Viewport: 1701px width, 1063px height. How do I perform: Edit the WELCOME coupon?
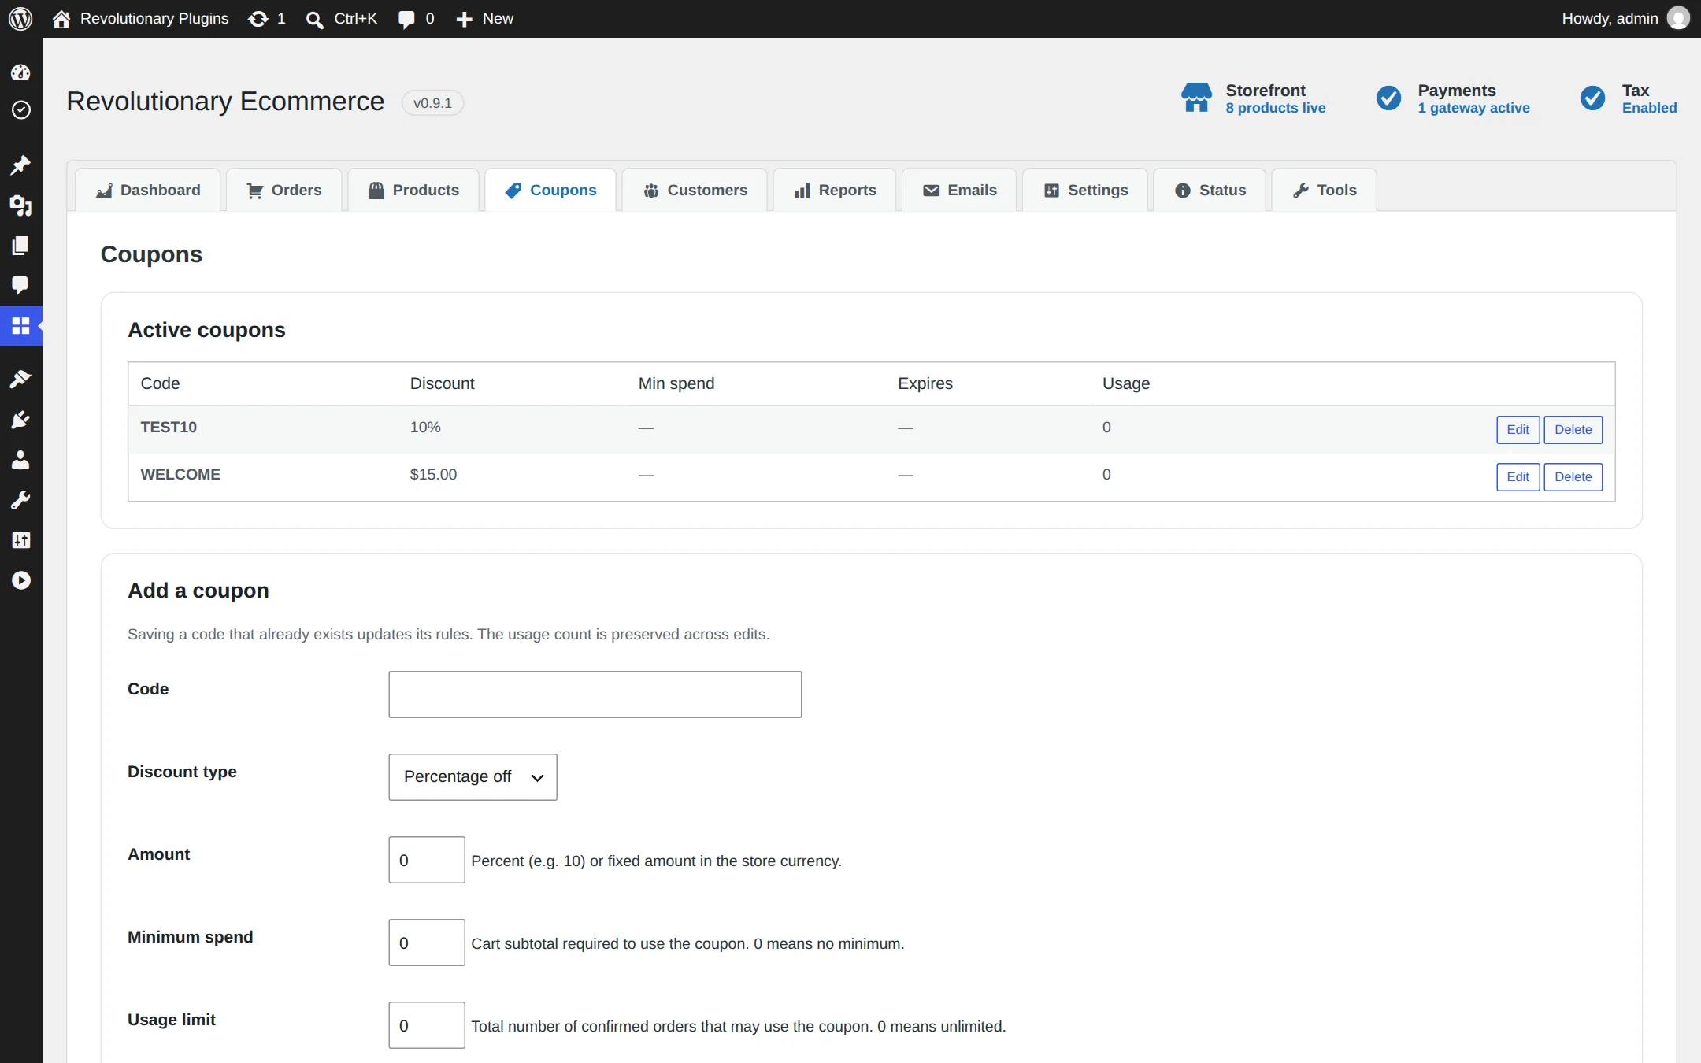pyautogui.click(x=1518, y=477)
